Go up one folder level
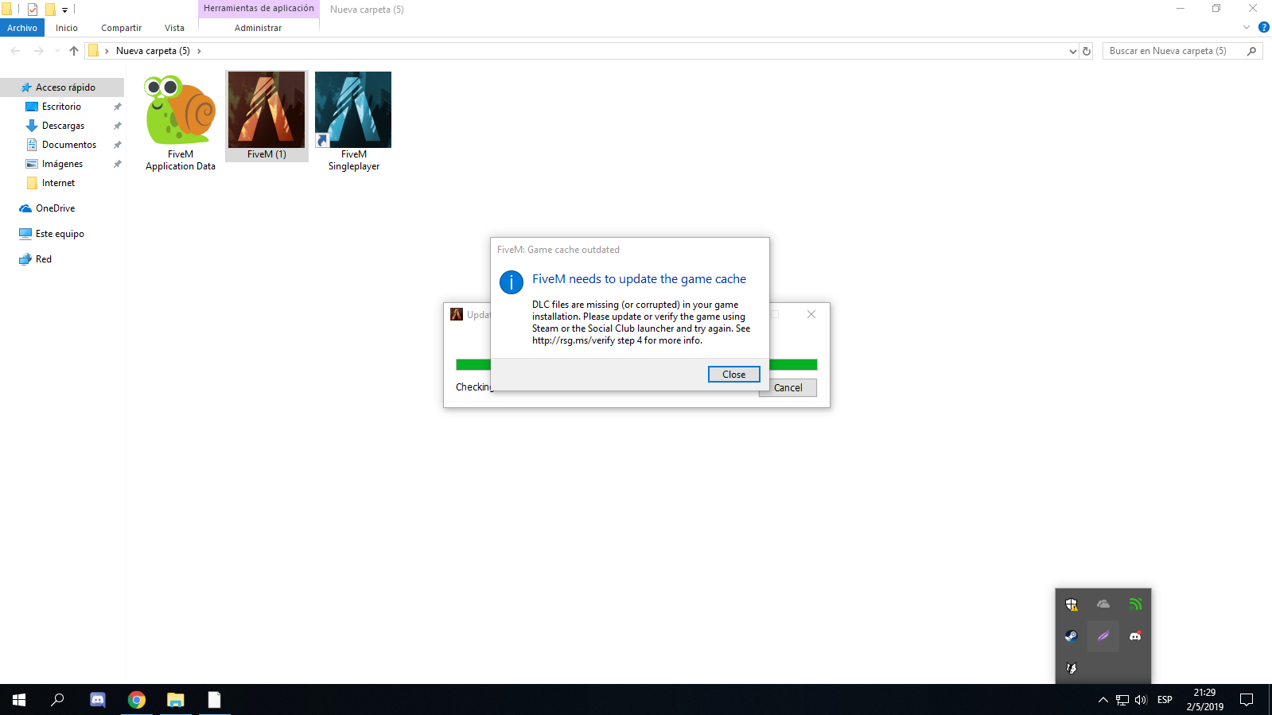Viewport: 1272px width, 715px height. (x=74, y=51)
